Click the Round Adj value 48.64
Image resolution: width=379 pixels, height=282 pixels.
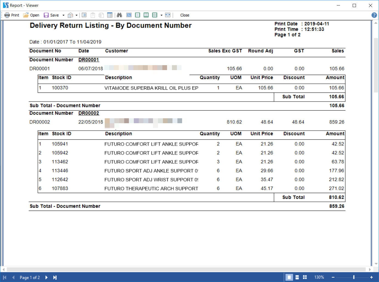(x=267, y=122)
